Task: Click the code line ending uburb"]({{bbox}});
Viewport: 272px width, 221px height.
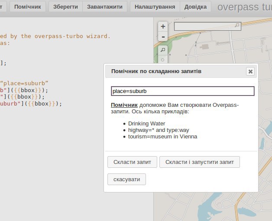Action: pyautogui.click(x=31, y=103)
